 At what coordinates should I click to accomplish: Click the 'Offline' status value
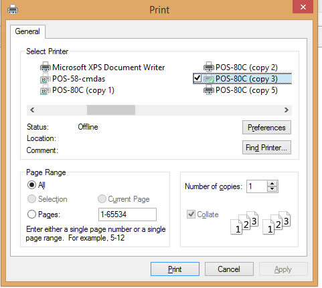pyautogui.click(x=88, y=127)
